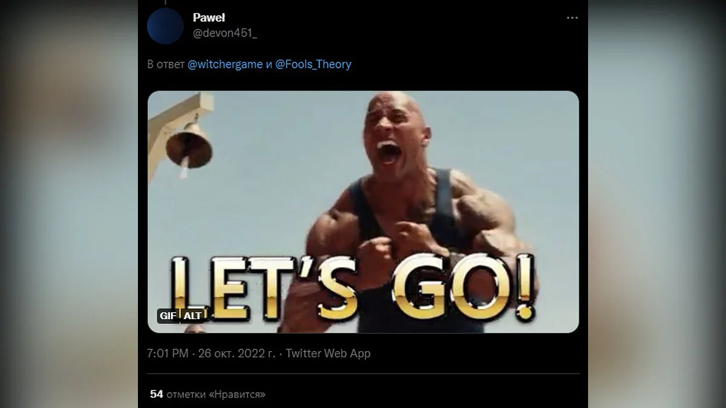
Task: Click the blurred backdrop left of the tweet
Action: [x=69, y=204]
